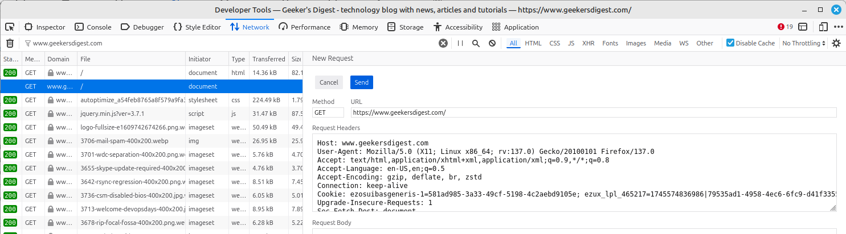Open the DevTools more options ellipsis menu
Viewport: 846px width, 234px height.
pos(838,27)
